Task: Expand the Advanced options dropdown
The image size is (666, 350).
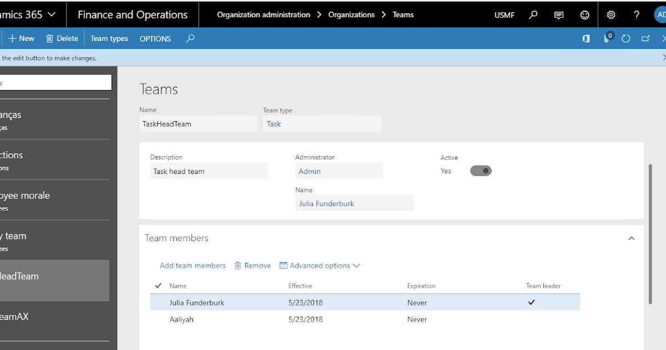Action: coord(320,266)
